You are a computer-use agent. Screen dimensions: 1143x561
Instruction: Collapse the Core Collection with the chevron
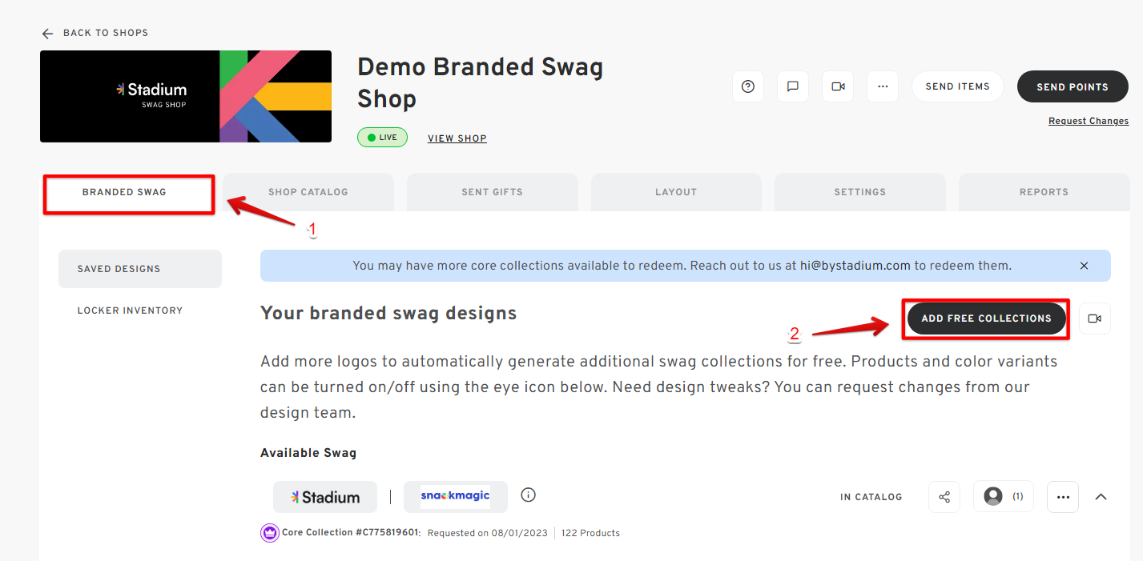click(x=1101, y=497)
